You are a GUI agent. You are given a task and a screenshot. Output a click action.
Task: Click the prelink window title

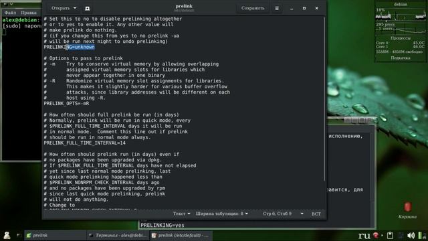(184, 6)
